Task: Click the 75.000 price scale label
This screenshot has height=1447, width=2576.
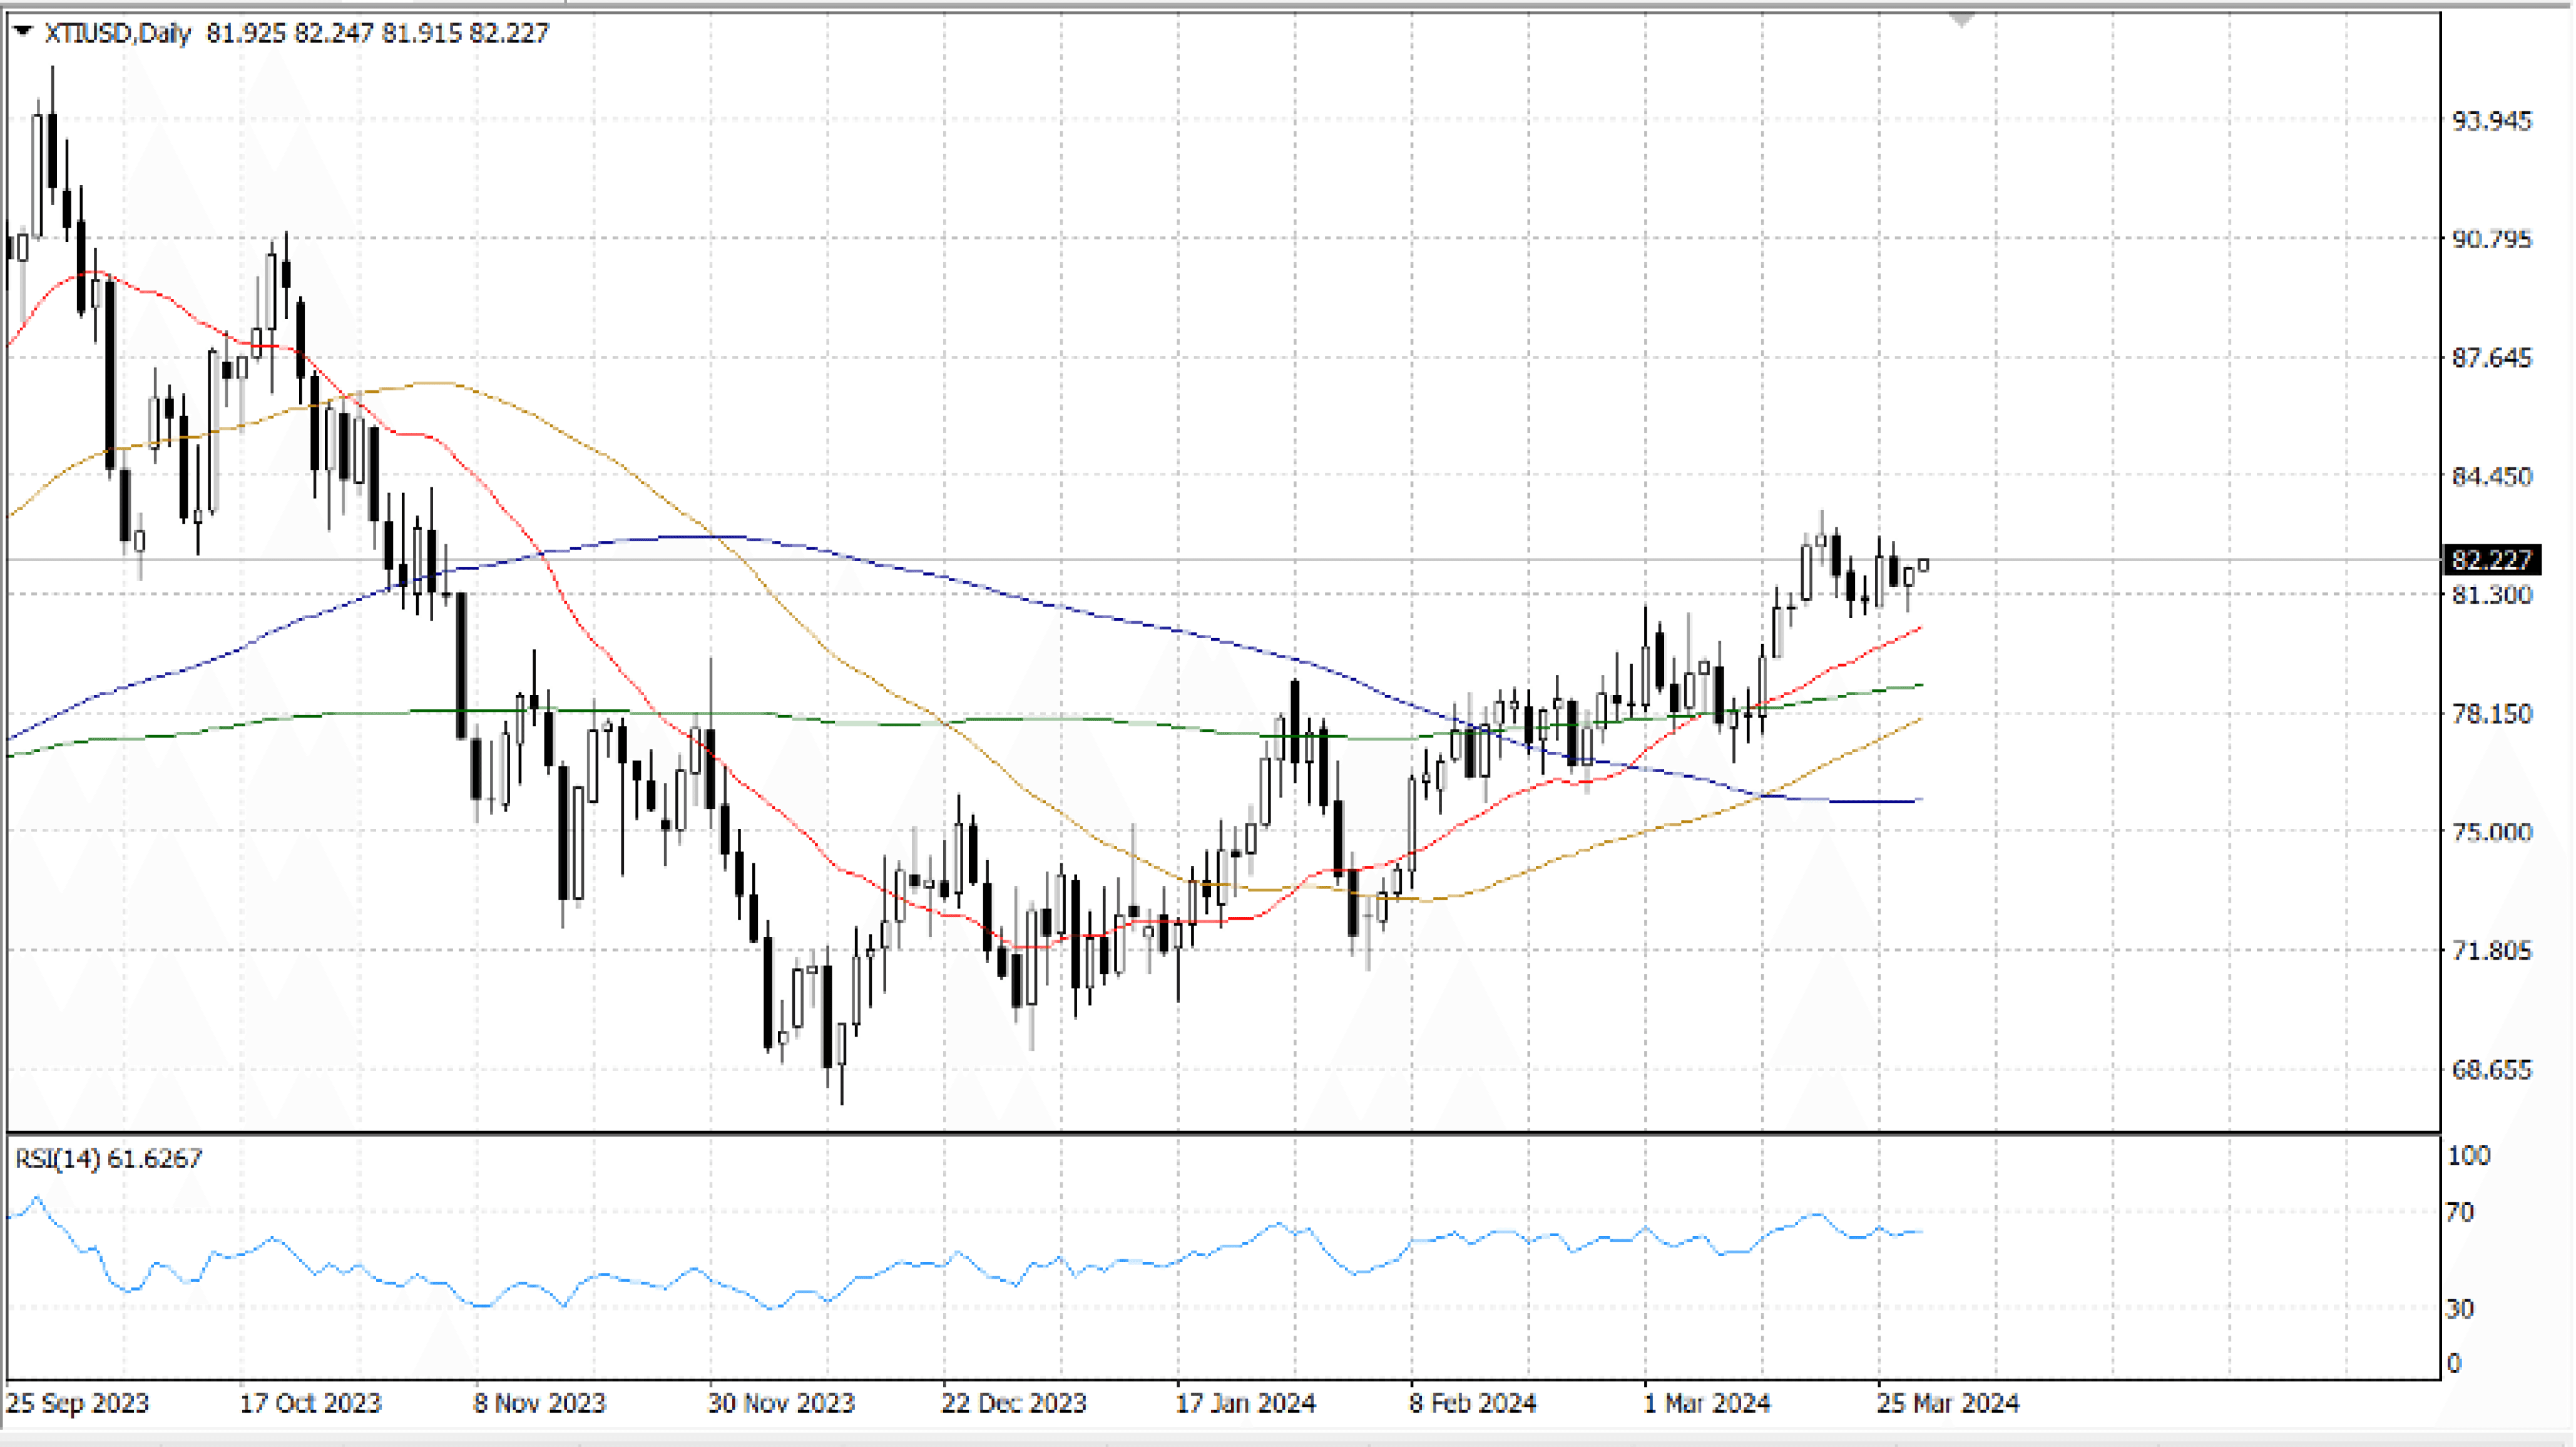Action: click(2491, 833)
